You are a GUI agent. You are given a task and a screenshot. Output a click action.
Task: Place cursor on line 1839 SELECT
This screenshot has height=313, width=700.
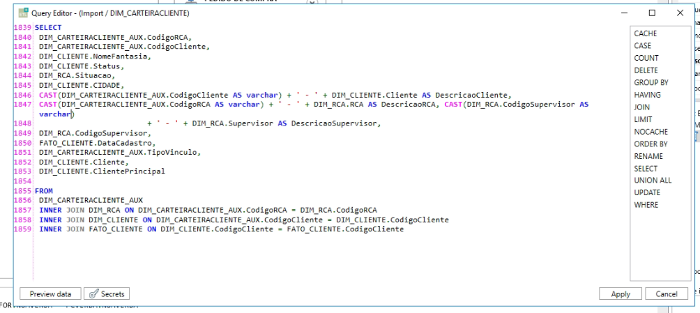coord(48,27)
